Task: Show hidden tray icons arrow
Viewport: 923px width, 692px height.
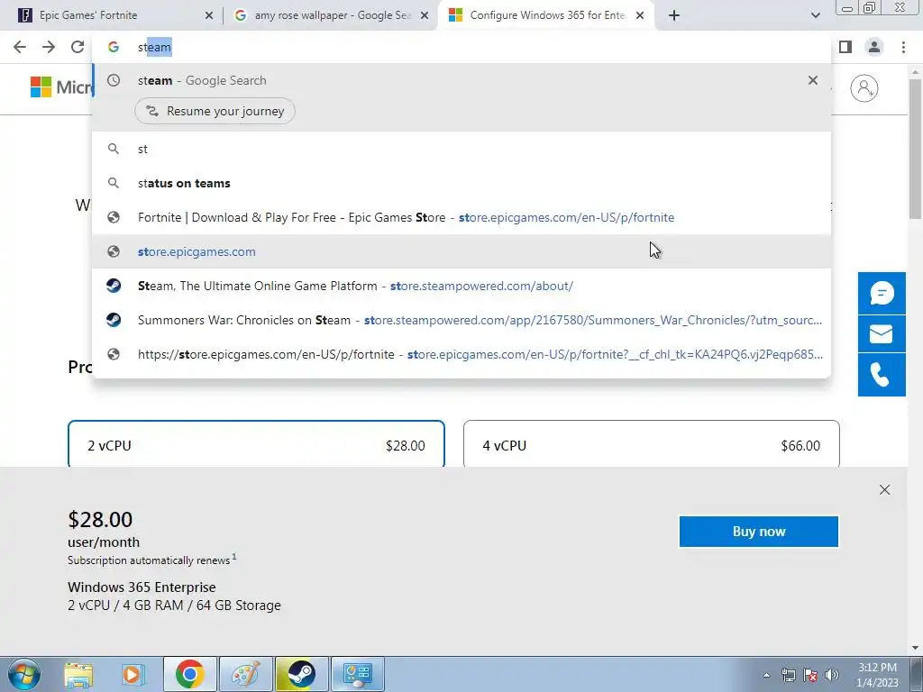Action: click(x=766, y=676)
